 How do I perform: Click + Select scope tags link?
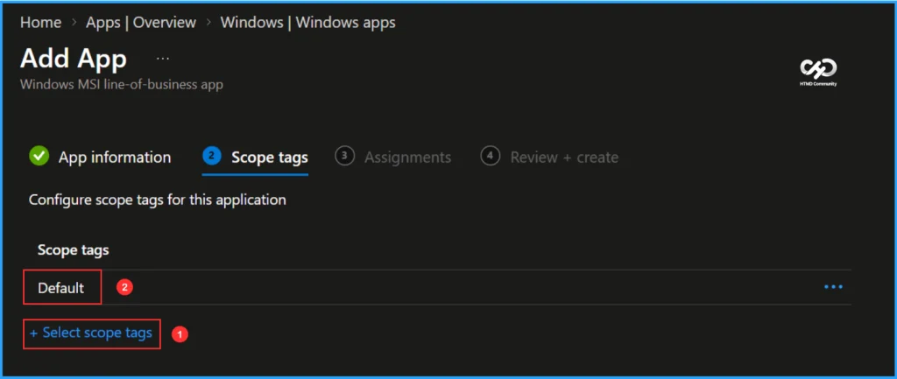[91, 333]
